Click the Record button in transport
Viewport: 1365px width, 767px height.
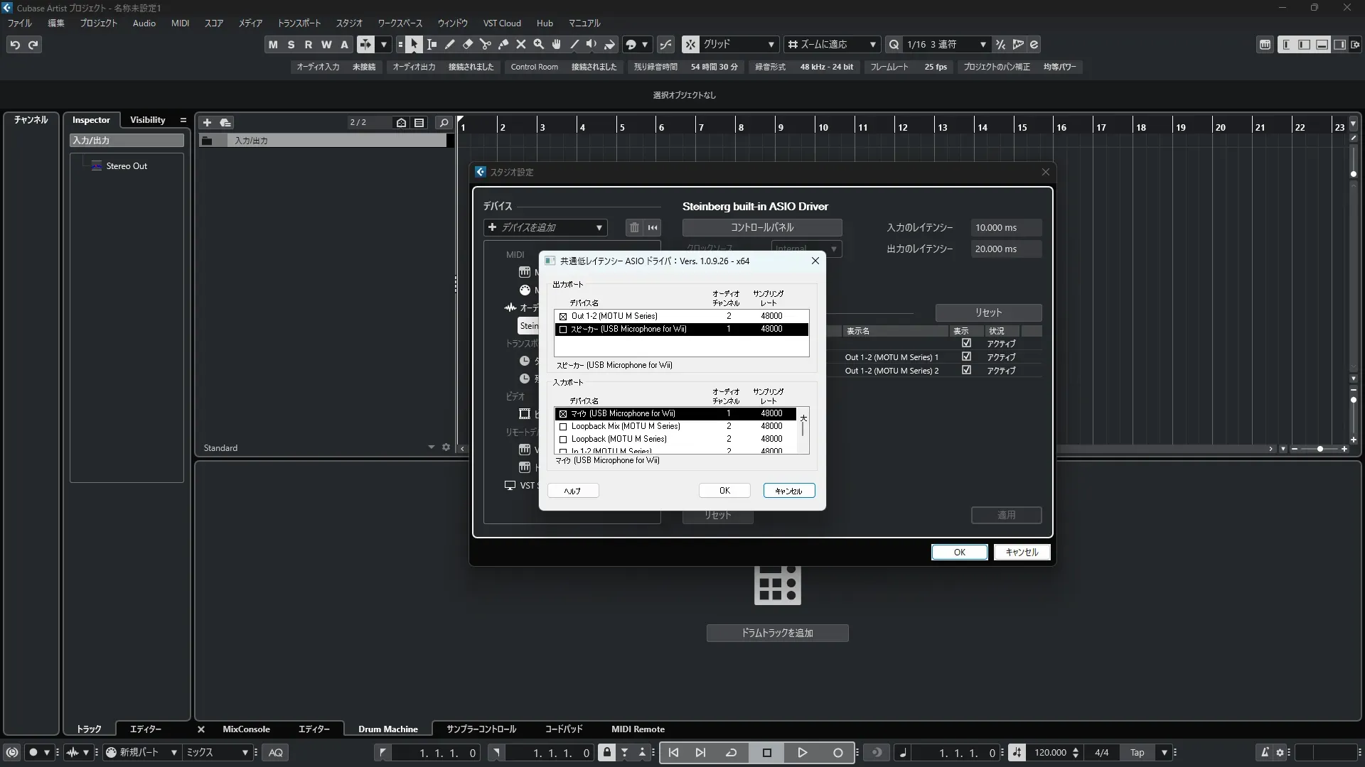(837, 753)
